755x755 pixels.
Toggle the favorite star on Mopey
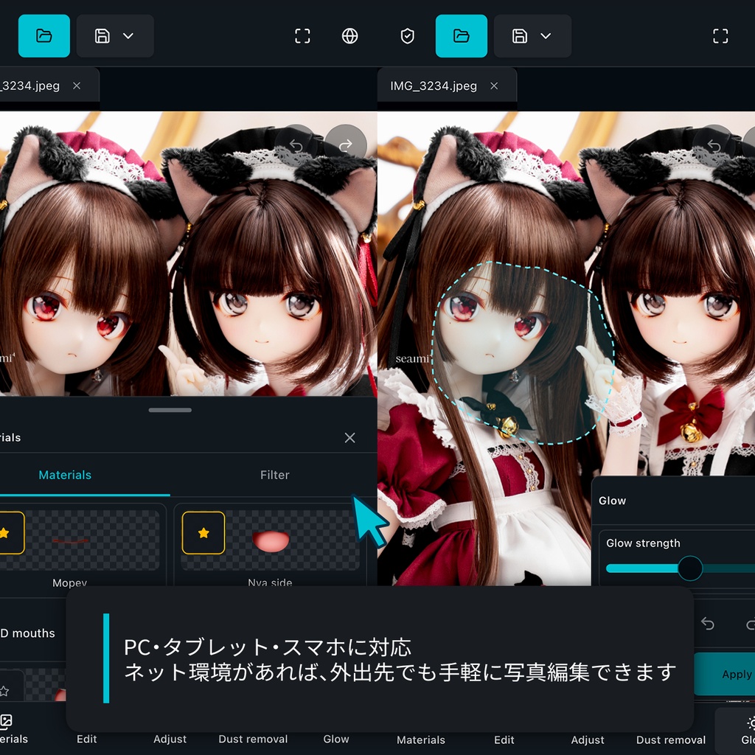7,532
